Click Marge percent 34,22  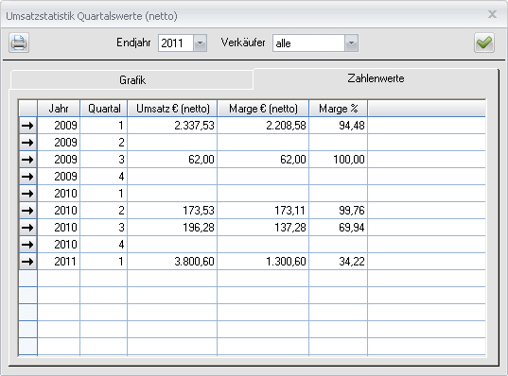(352, 262)
